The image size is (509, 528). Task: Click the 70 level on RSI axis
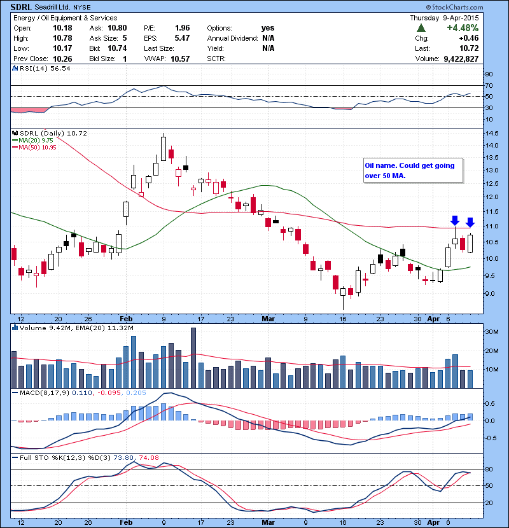point(489,86)
